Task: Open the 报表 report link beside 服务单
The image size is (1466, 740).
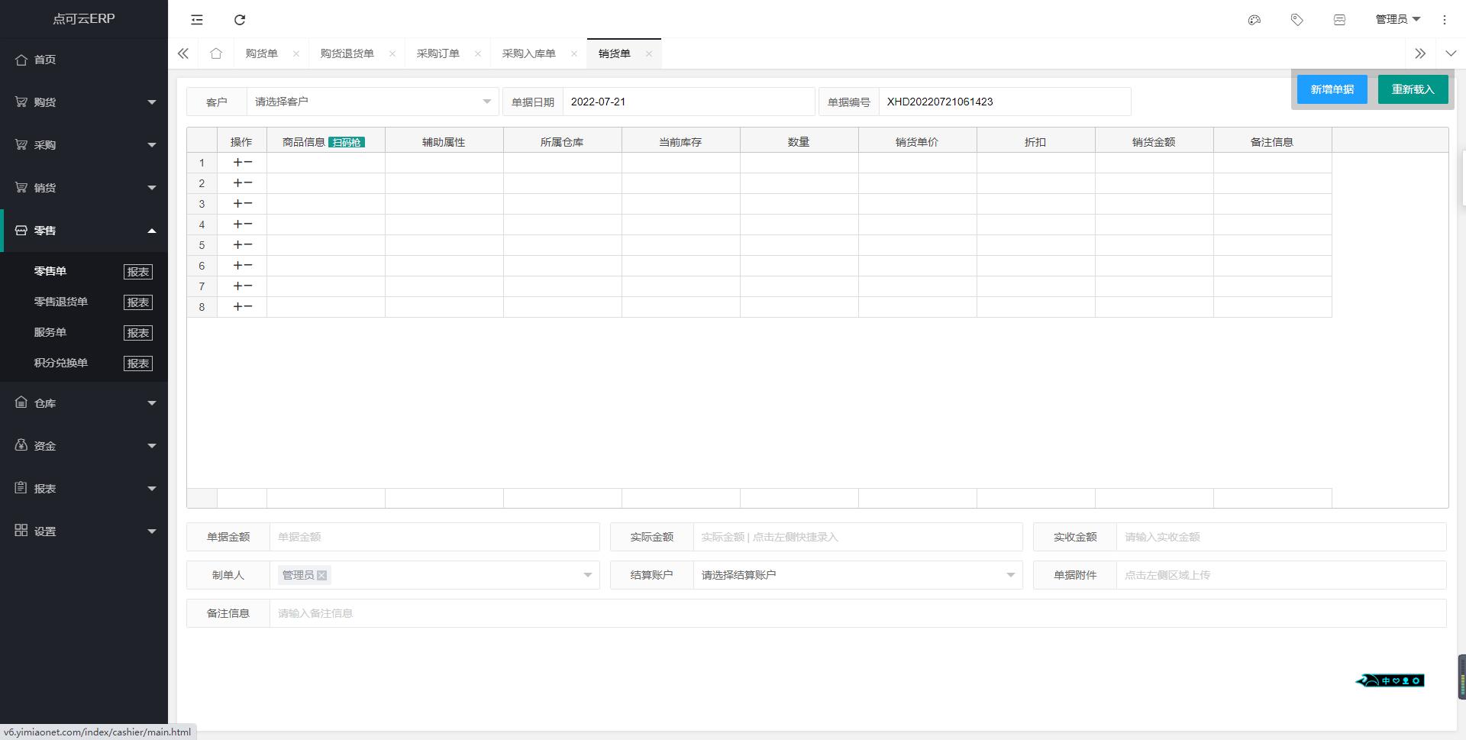Action: pyautogui.click(x=138, y=332)
